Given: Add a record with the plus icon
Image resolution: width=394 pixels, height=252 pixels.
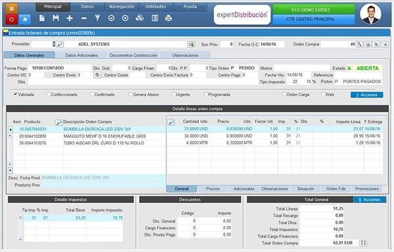Looking at the screenshot, I should pos(70,18).
